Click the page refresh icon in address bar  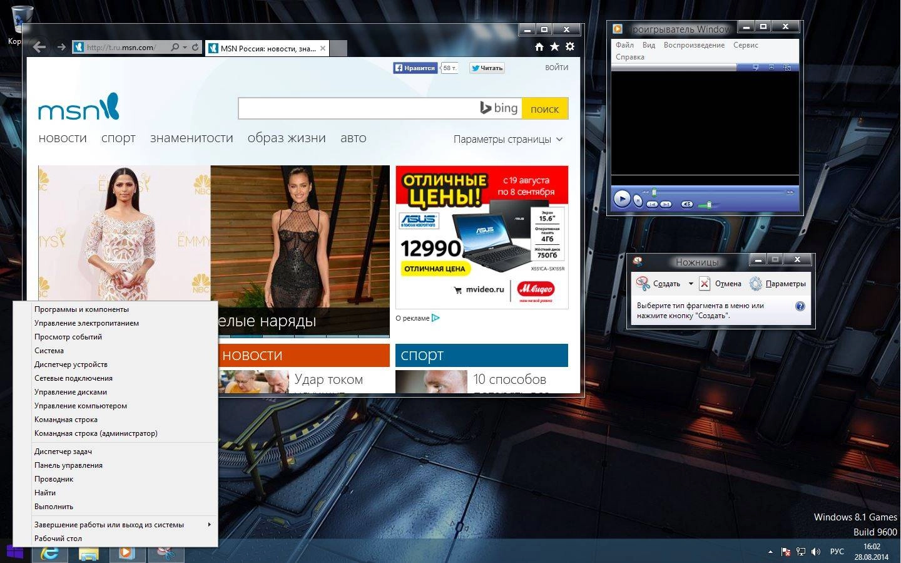coord(195,47)
